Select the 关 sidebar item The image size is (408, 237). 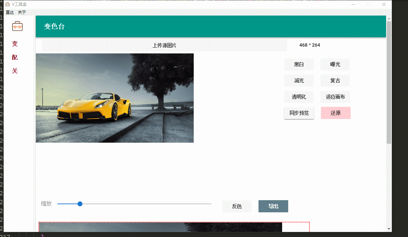pos(15,71)
